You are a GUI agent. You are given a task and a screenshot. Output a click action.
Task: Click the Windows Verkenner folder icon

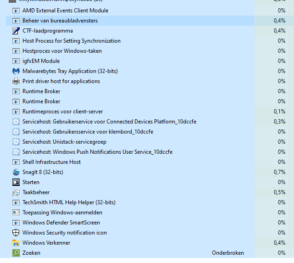coord(16,243)
